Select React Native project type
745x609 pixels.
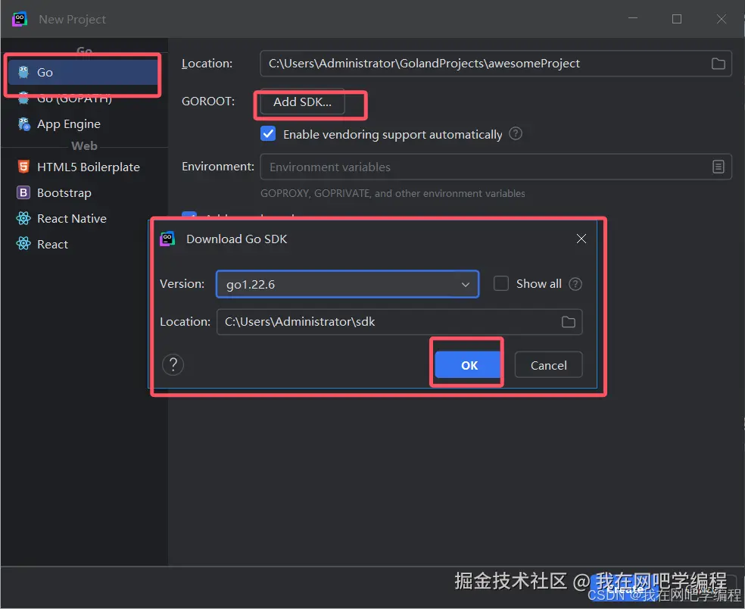72,218
